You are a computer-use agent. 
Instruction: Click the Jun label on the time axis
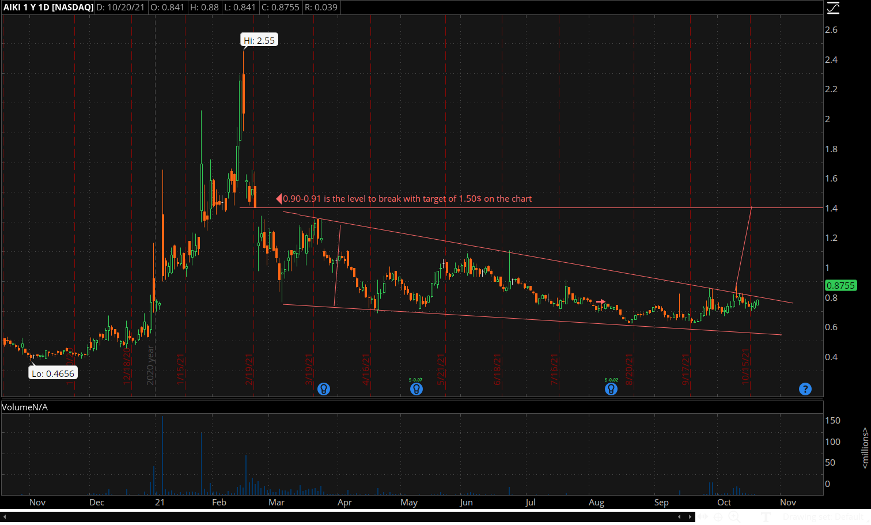pyautogui.click(x=466, y=503)
